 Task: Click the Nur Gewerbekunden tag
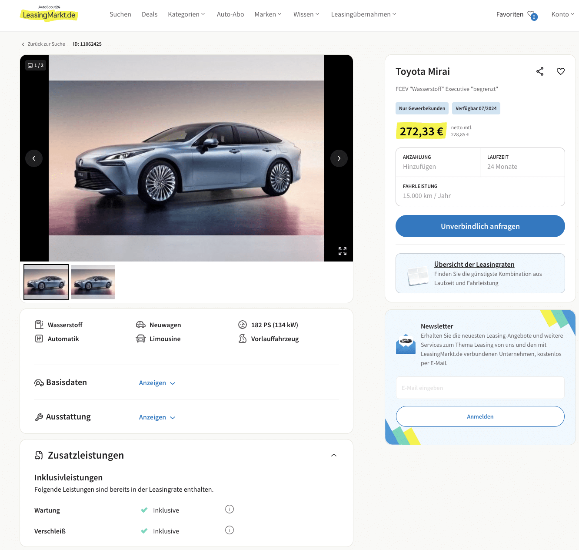click(x=422, y=108)
